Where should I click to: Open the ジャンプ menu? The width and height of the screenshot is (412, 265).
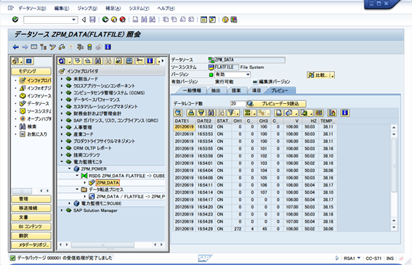click(x=87, y=8)
